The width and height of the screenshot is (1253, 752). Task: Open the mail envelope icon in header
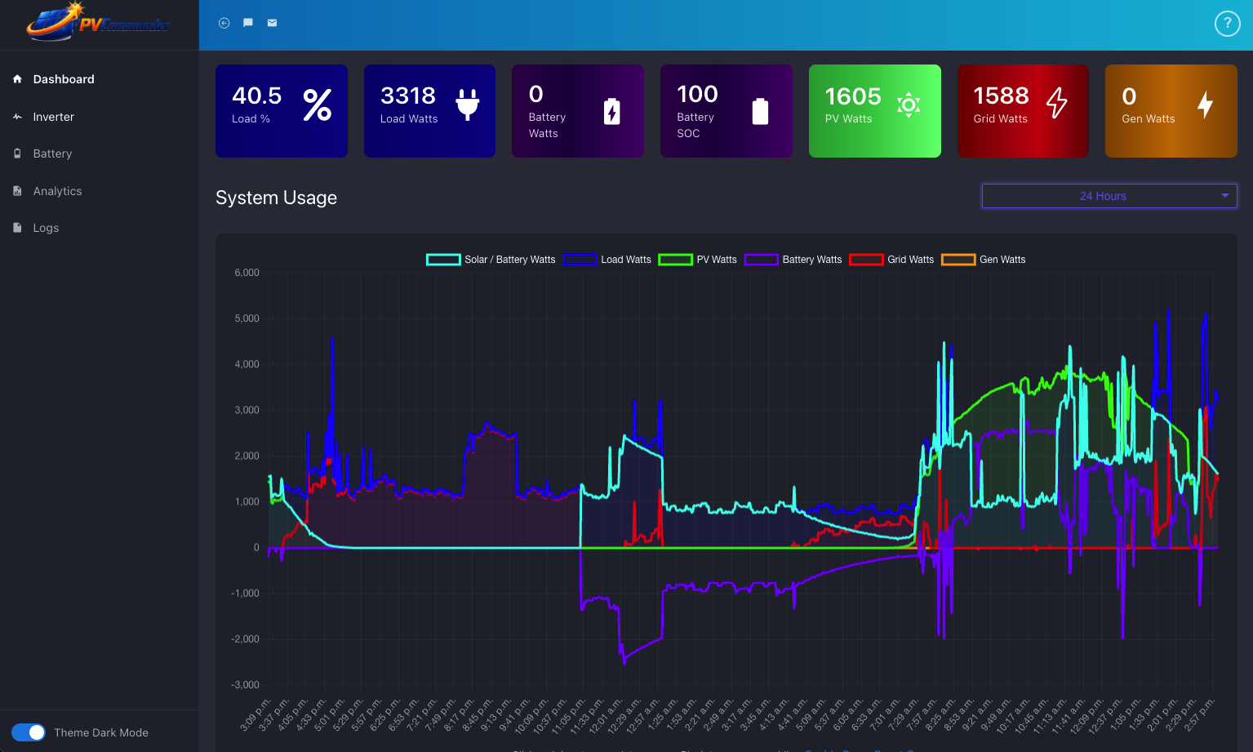click(x=273, y=23)
